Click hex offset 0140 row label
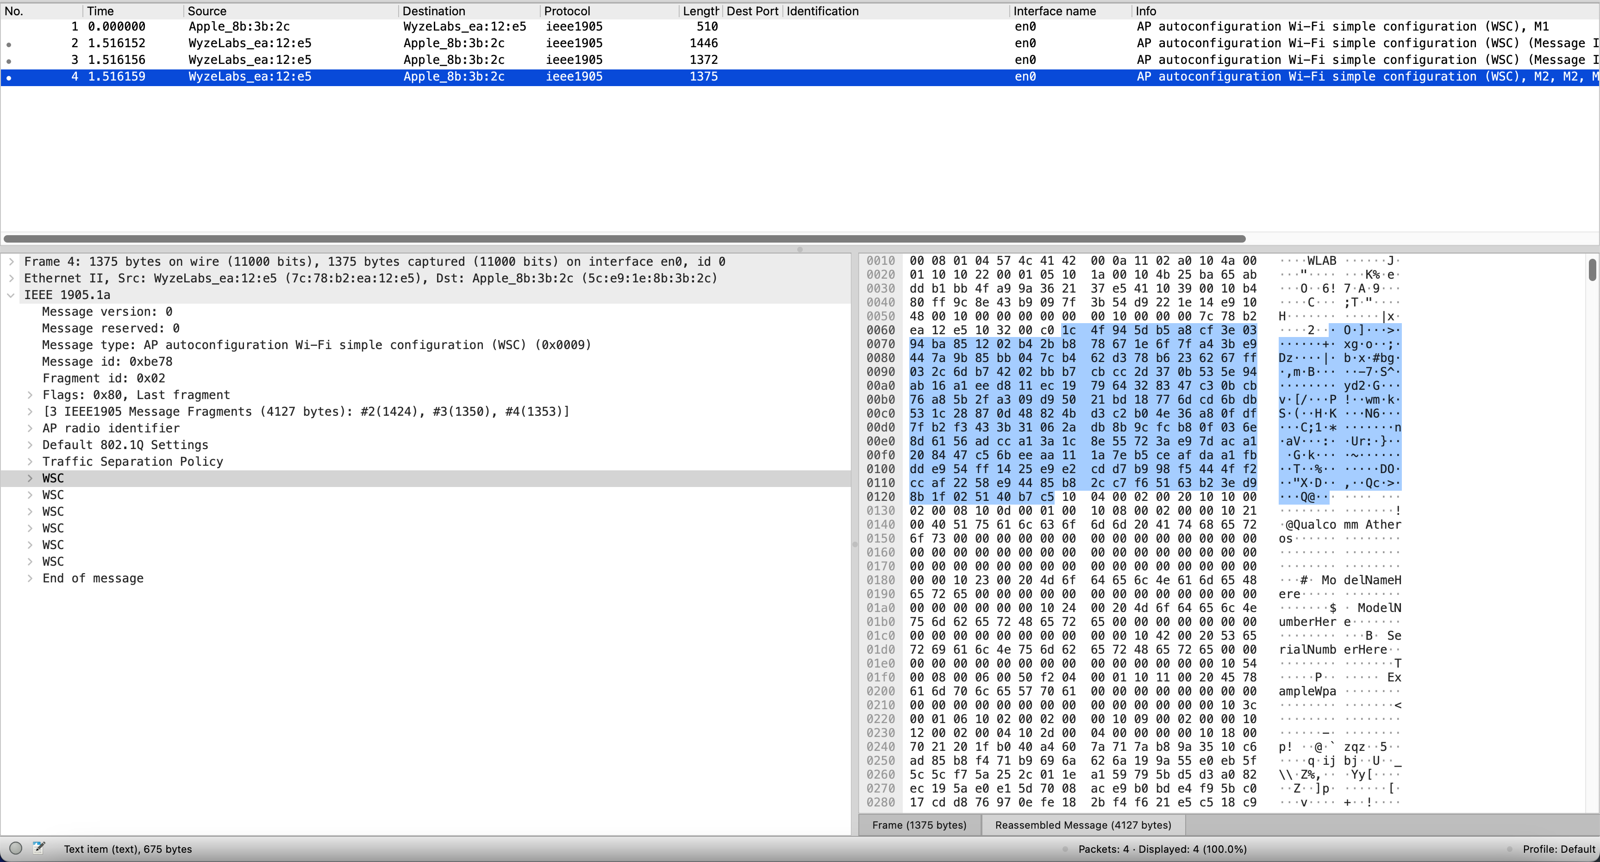Image resolution: width=1600 pixels, height=862 pixels. click(x=881, y=525)
